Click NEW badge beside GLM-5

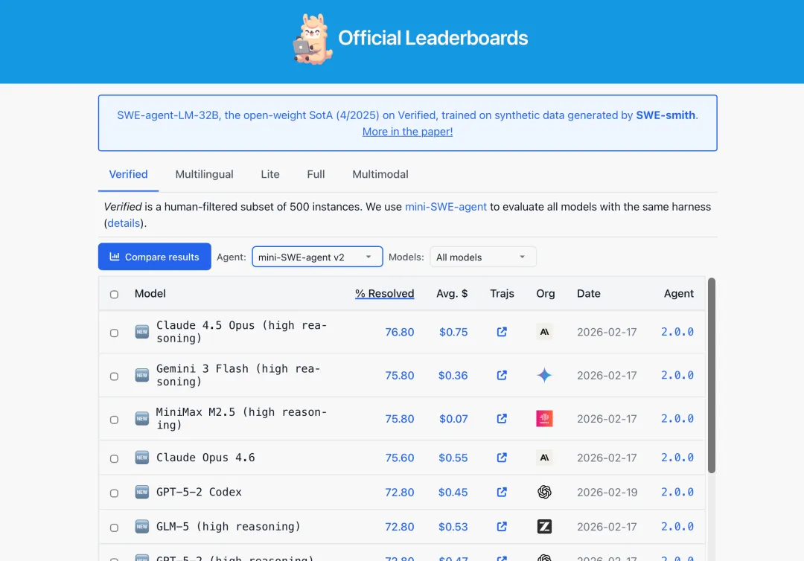coord(142,527)
